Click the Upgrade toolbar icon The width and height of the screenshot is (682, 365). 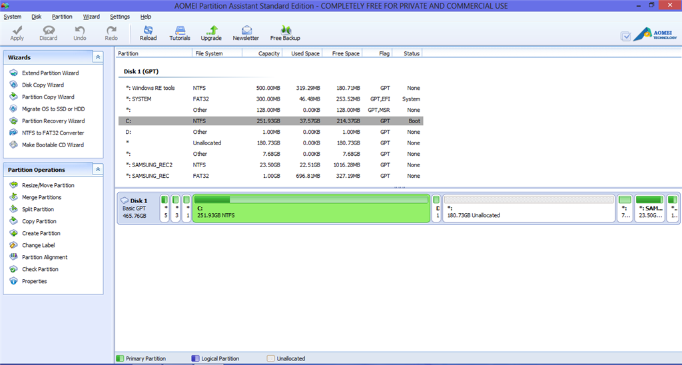[211, 30]
